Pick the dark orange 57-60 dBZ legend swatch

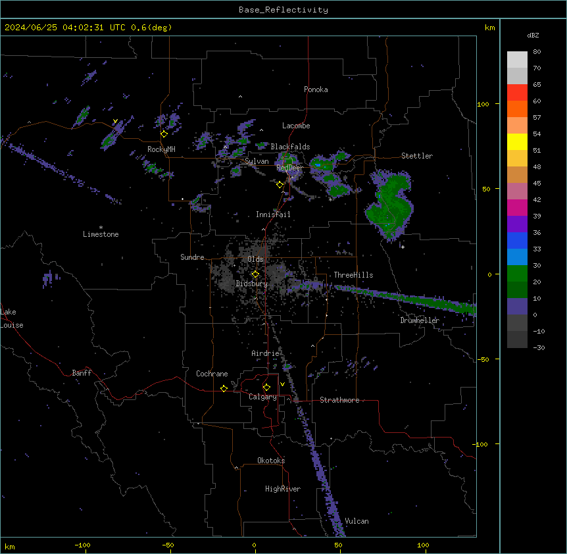click(517, 109)
